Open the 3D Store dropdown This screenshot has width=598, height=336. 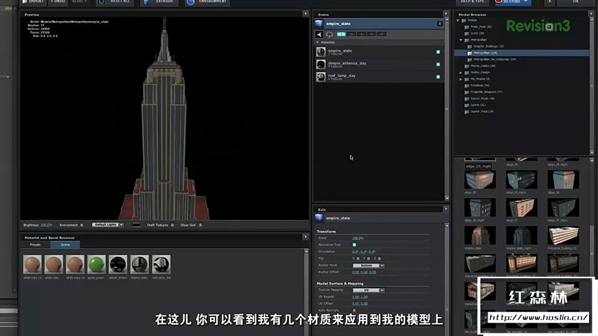(x=512, y=2)
